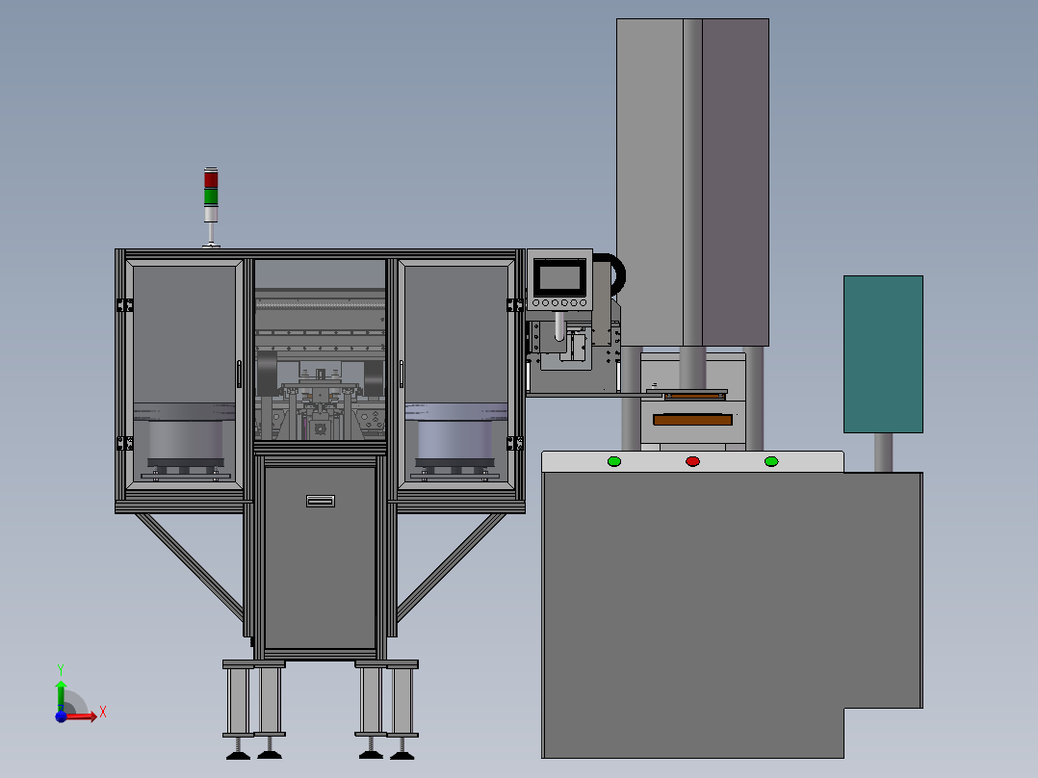Select the right enclosure door handle
Image resolution: width=1038 pixels, height=778 pixels.
[402, 375]
